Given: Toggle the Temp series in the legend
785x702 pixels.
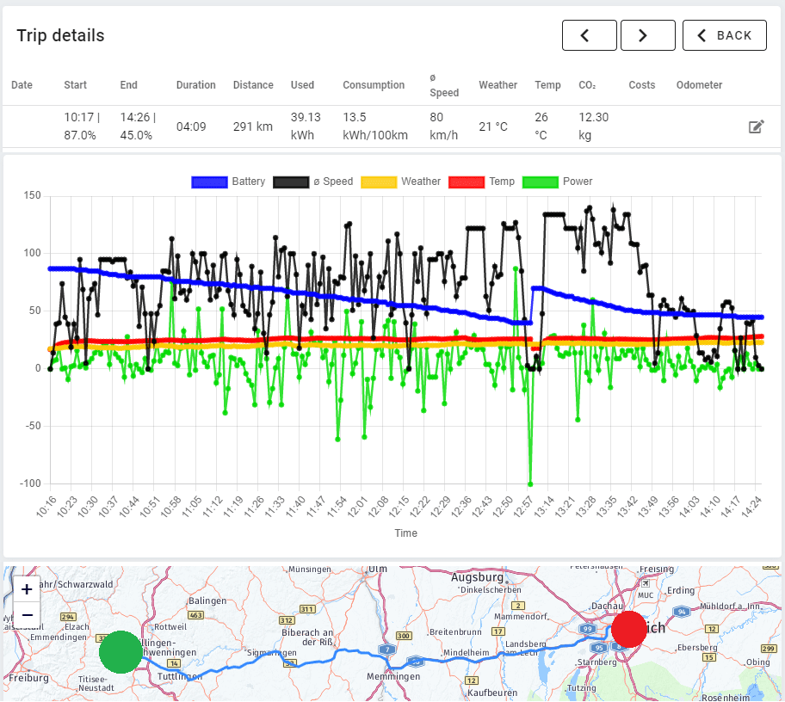Looking at the screenshot, I should click(482, 182).
